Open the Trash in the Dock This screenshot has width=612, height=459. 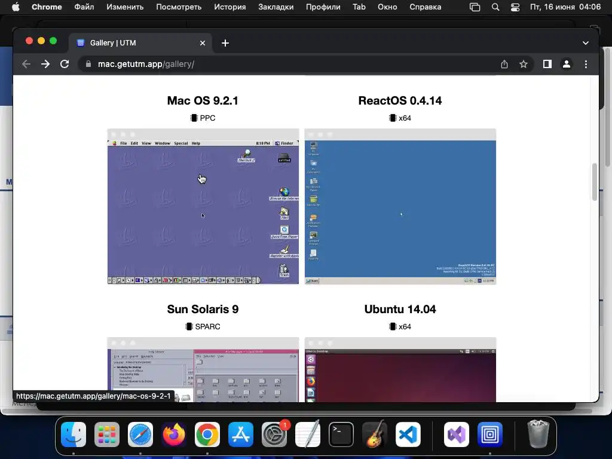[538, 434]
